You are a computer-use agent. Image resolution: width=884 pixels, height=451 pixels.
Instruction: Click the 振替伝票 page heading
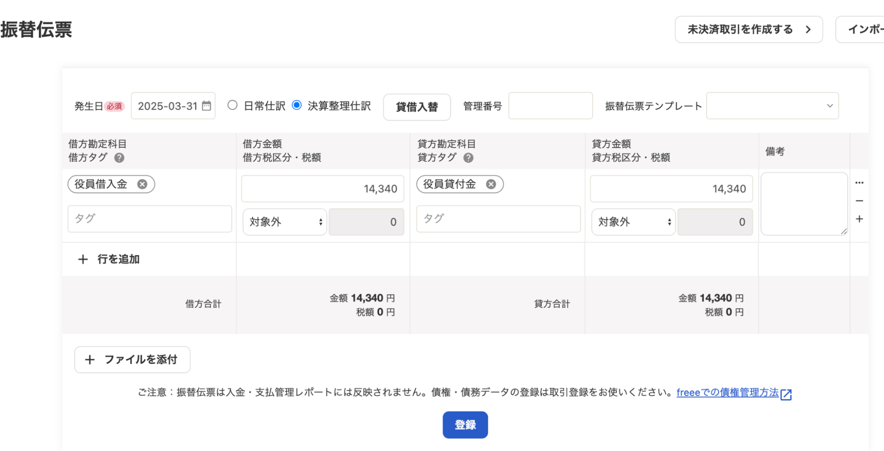point(36,30)
